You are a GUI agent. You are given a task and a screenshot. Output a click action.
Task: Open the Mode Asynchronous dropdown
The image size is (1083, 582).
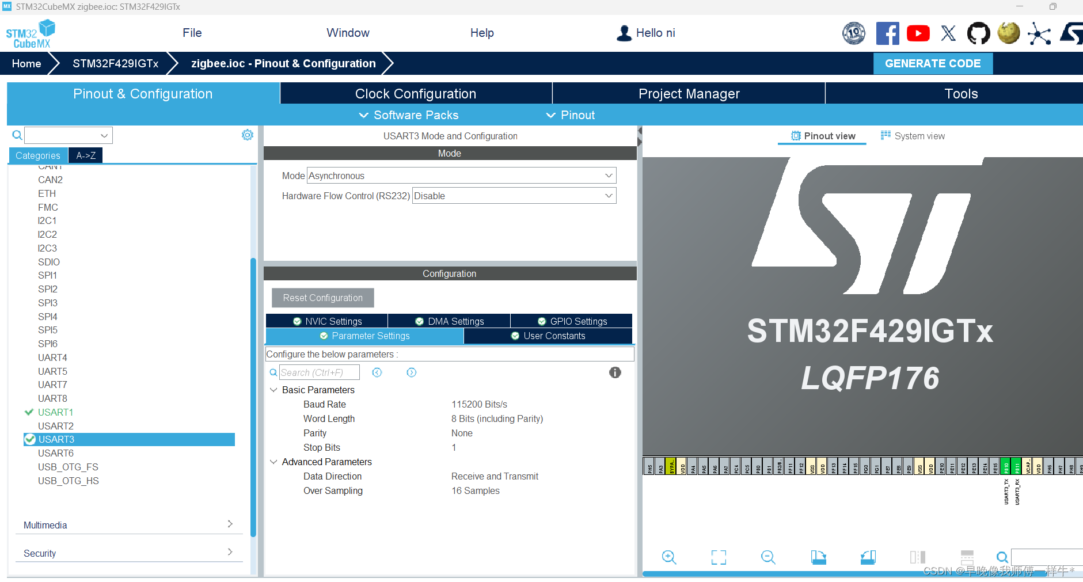(462, 176)
